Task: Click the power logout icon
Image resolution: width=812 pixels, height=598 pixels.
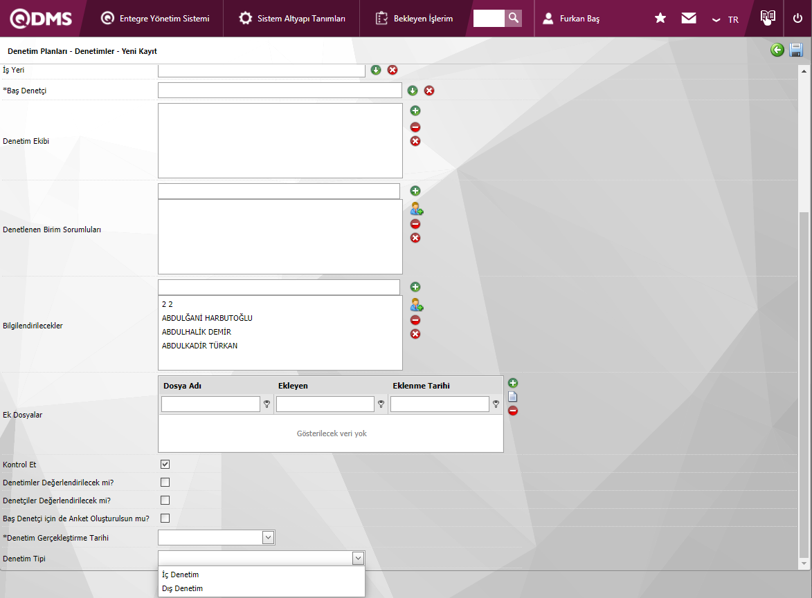Action: [797, 18]
